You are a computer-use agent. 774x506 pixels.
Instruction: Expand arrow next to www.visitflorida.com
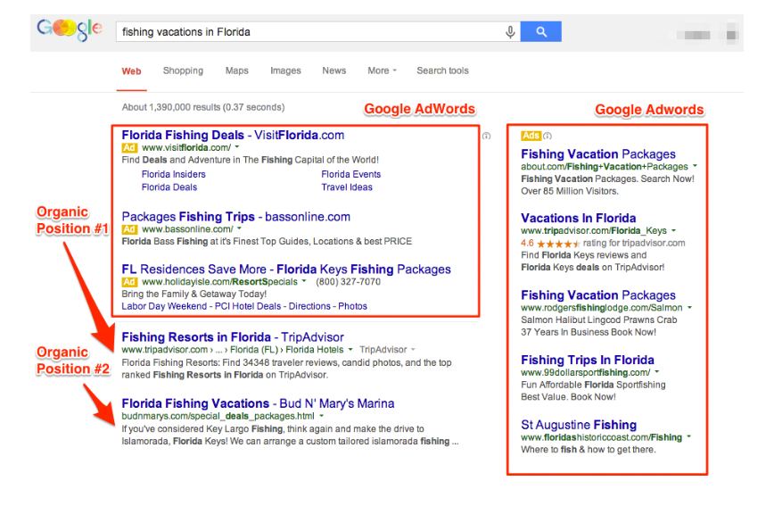tap(237, 147)
